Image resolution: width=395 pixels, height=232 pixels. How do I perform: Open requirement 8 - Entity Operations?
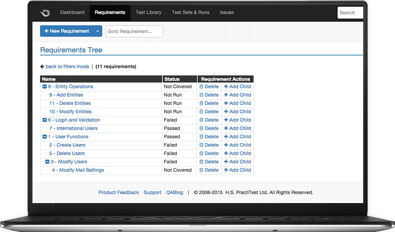click(70, 87)
